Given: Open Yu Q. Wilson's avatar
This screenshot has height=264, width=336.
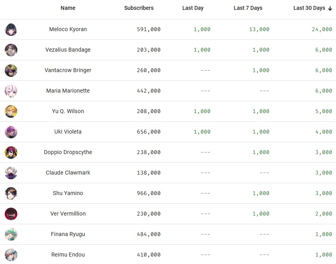Looking at the screenshot, I should tap(11, 112).
